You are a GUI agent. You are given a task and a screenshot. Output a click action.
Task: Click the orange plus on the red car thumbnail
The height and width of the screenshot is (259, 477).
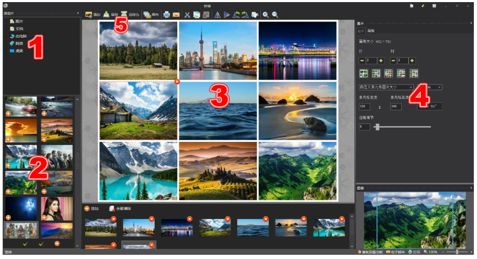pos(8,113)
